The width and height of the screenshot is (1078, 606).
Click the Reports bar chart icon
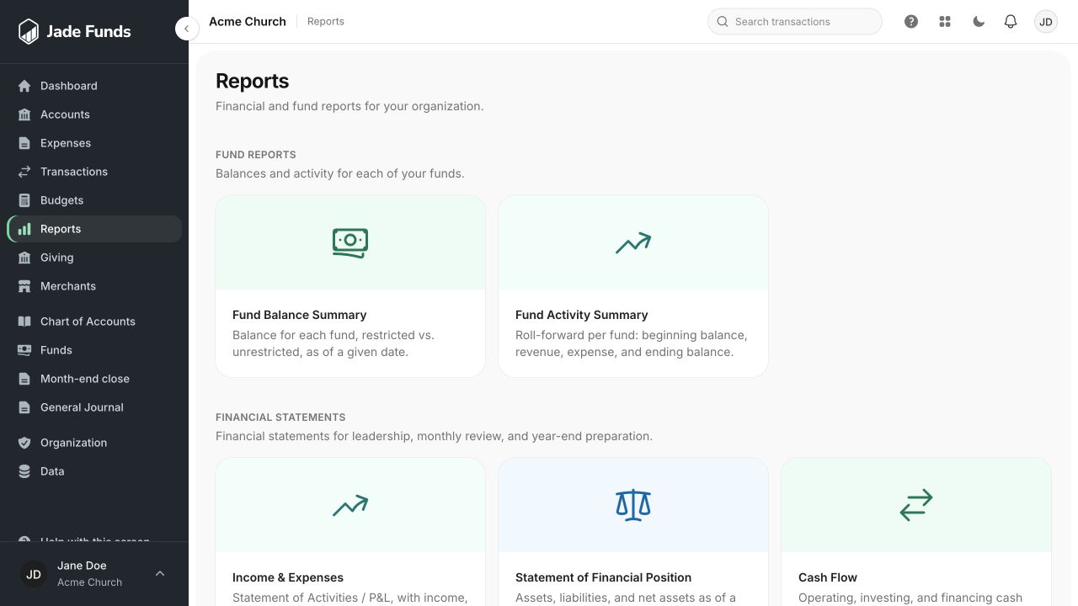(x=24, y=229)
